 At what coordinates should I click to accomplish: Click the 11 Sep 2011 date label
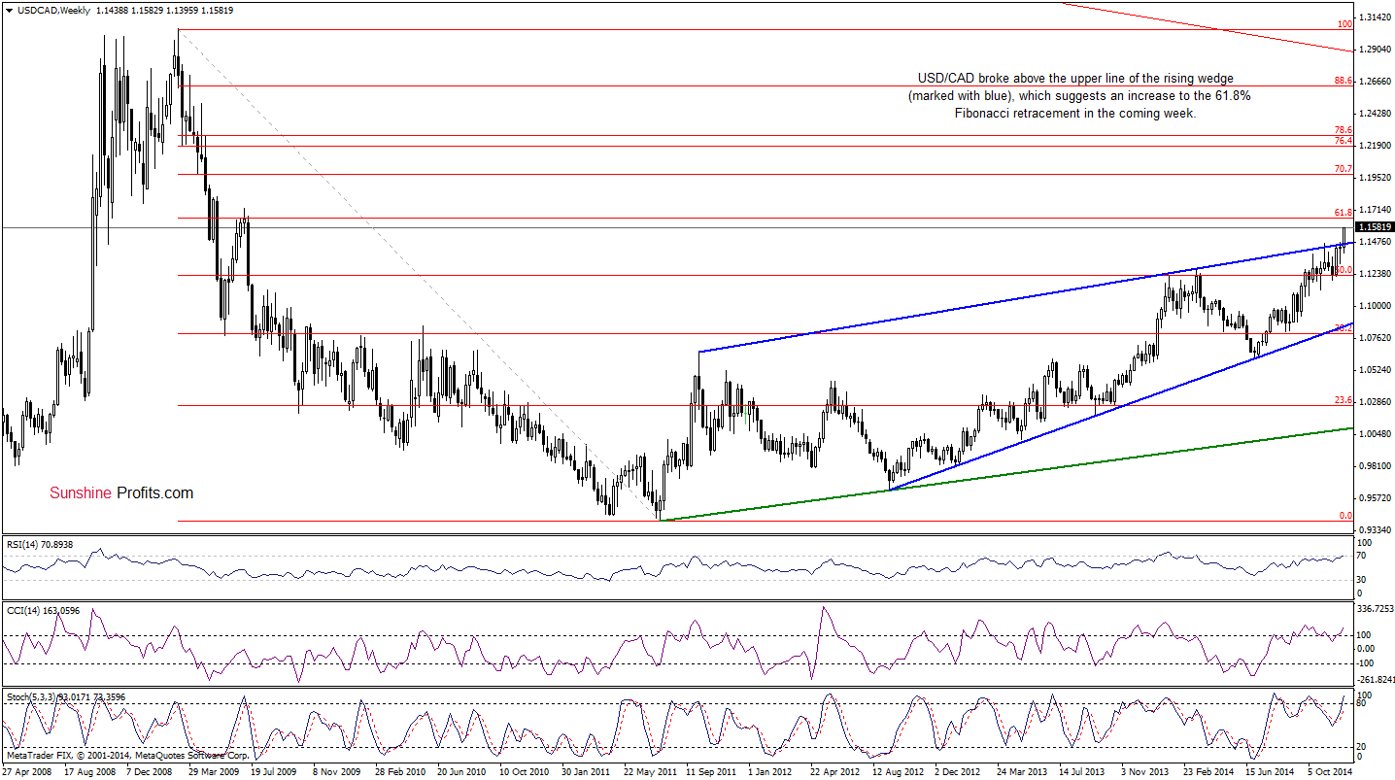tap(713, 771)
